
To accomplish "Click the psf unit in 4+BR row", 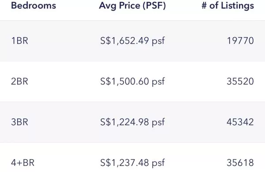I will tap(158, 163).
